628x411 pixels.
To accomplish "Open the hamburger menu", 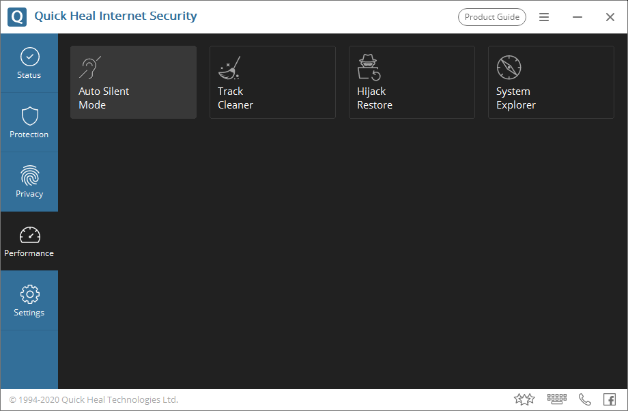I will [x=544, y=17].
